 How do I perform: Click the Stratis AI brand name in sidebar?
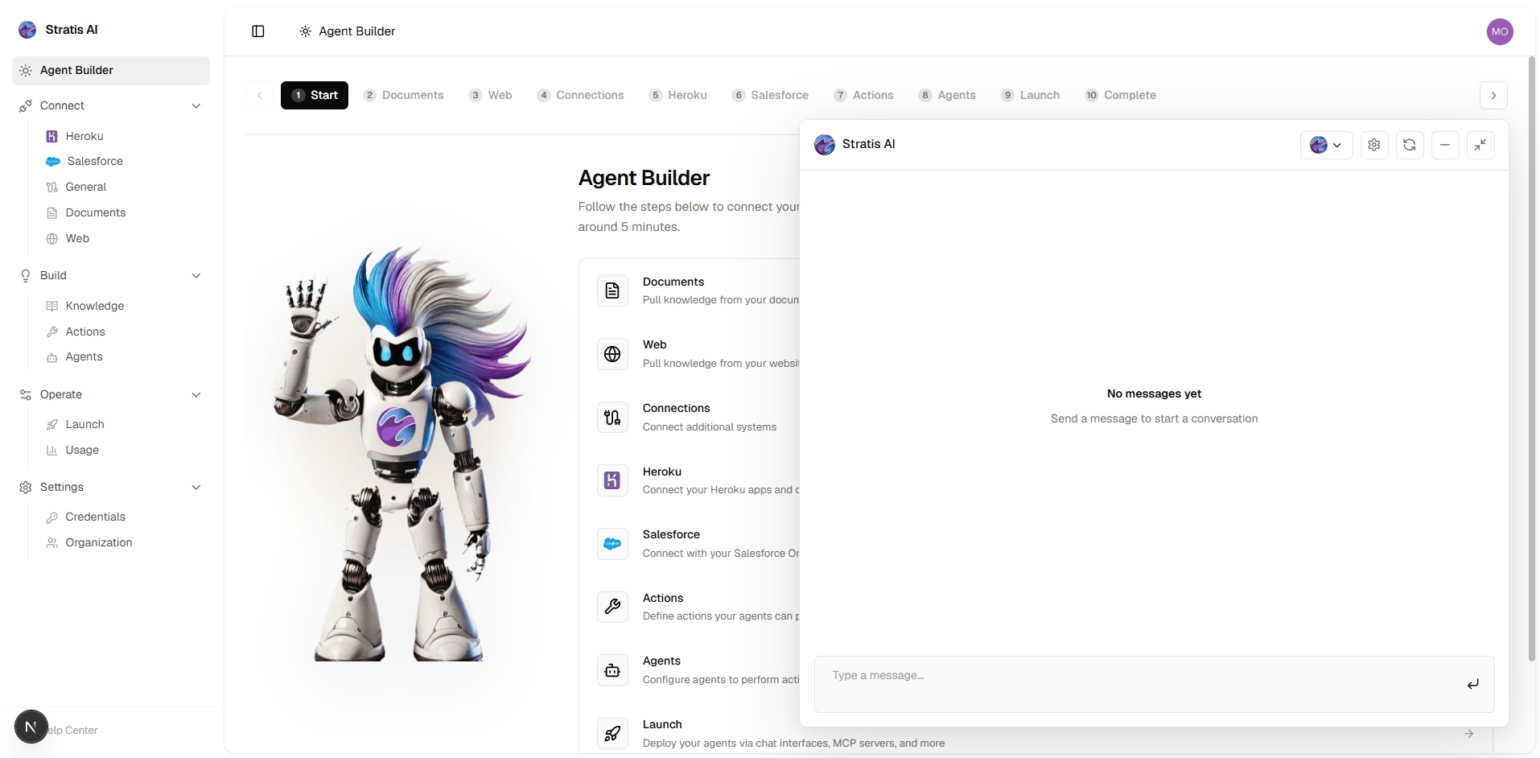72,30
